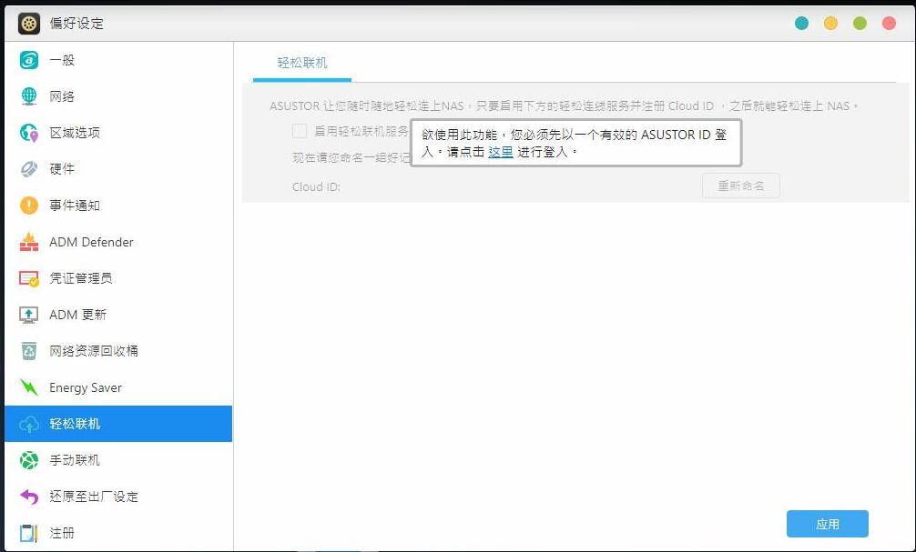The height and width of the screenshot is (552, 916).
Task: Click the 区域选项 regional options icon
Action: pyautogui.click(x=27, y=132)
